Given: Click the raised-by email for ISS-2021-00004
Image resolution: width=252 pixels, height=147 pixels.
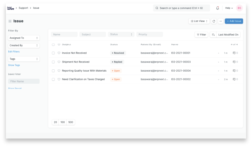Looking at the screenshot, I should [154, 70].
